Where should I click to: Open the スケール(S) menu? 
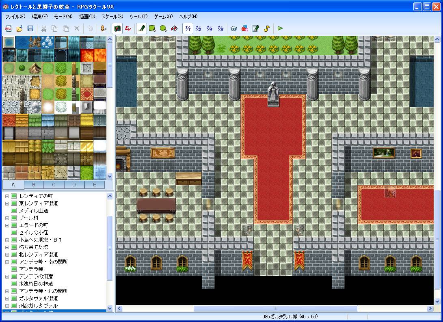(112, 17)
